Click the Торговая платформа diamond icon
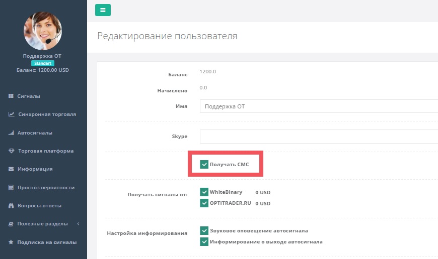 pyautogui.click(x=11, y=151)
